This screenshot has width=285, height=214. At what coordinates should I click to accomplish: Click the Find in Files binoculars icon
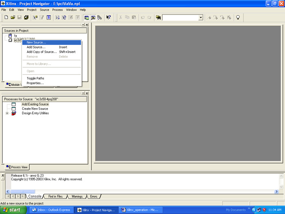coord(158,18)
